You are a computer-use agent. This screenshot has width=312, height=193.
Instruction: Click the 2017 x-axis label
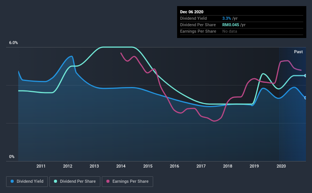(201, 166)
